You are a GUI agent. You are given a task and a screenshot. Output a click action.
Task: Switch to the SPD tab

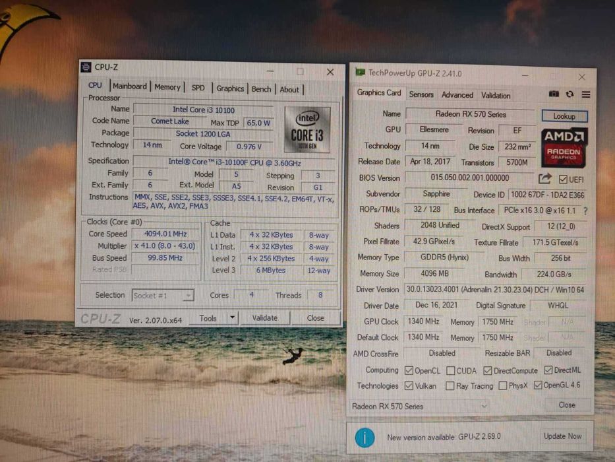click(198, 88)
